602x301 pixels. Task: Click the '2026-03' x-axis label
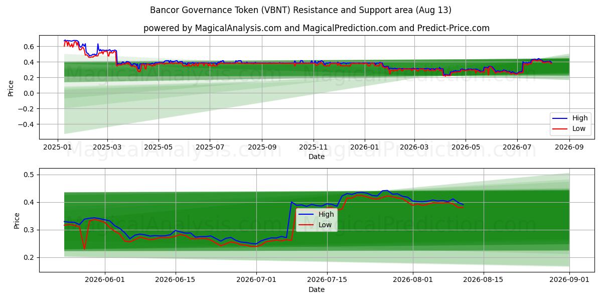point(414,148)
